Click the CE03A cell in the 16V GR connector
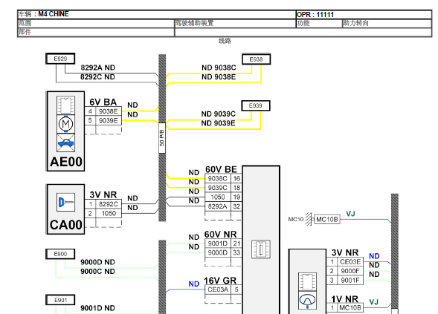 [218, 290]
